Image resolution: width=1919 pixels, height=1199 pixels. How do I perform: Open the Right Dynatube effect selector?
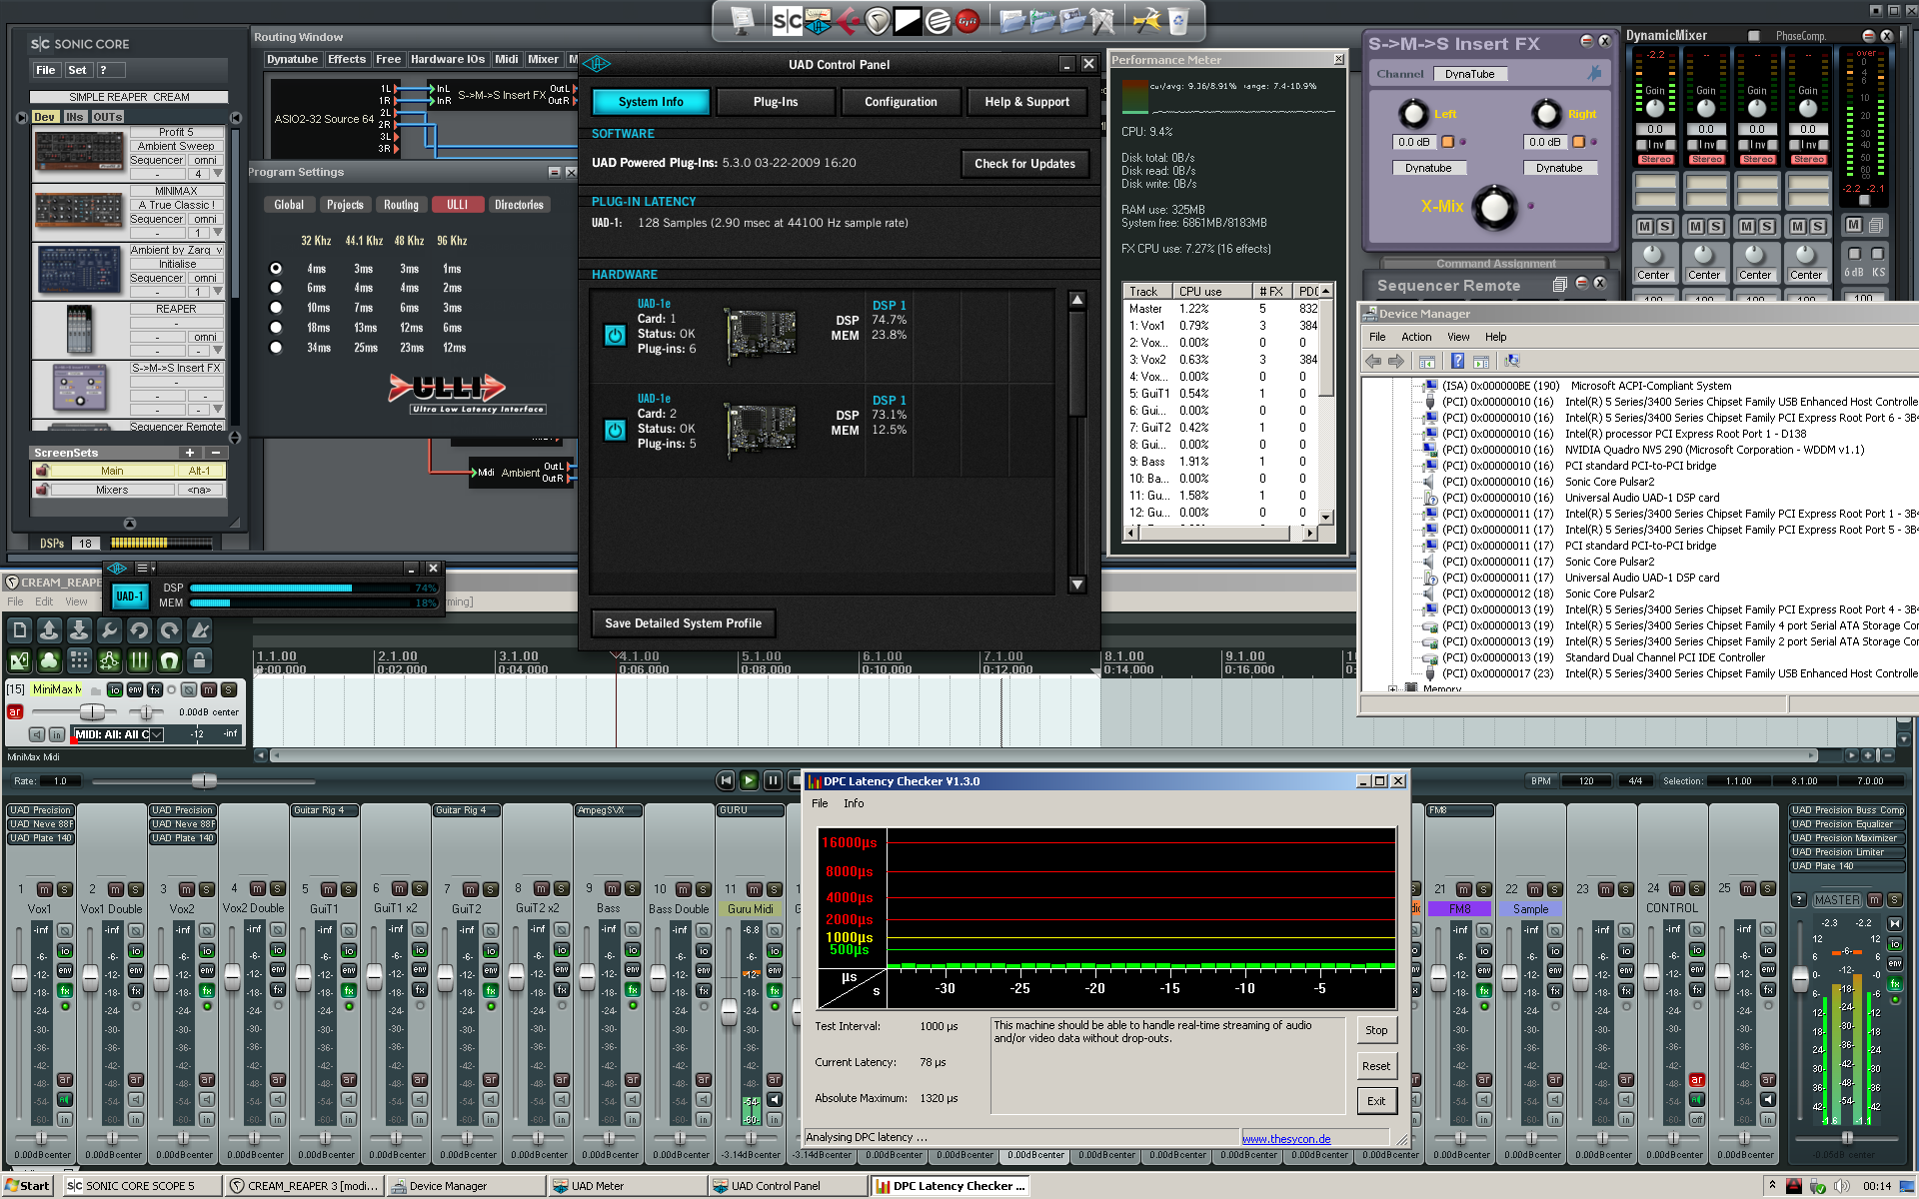point(1559,168)
